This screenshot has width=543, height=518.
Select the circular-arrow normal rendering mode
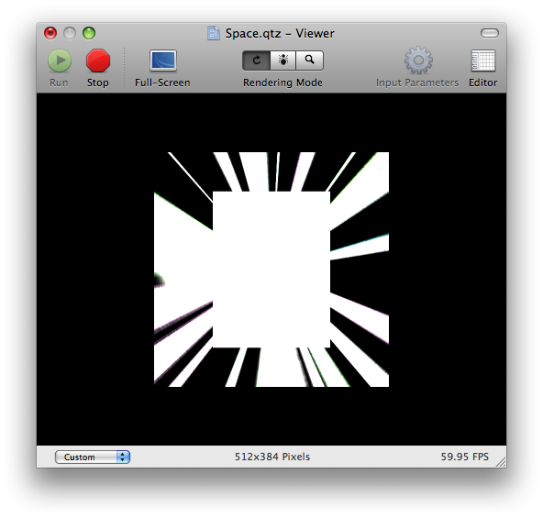pos(256,61)
